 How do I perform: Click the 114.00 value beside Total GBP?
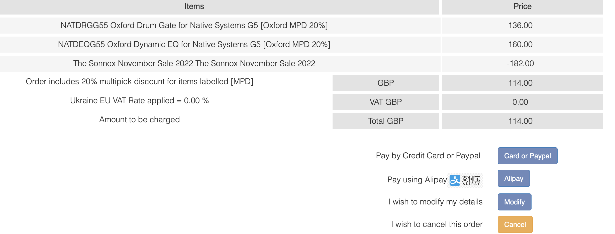(520, 121)
